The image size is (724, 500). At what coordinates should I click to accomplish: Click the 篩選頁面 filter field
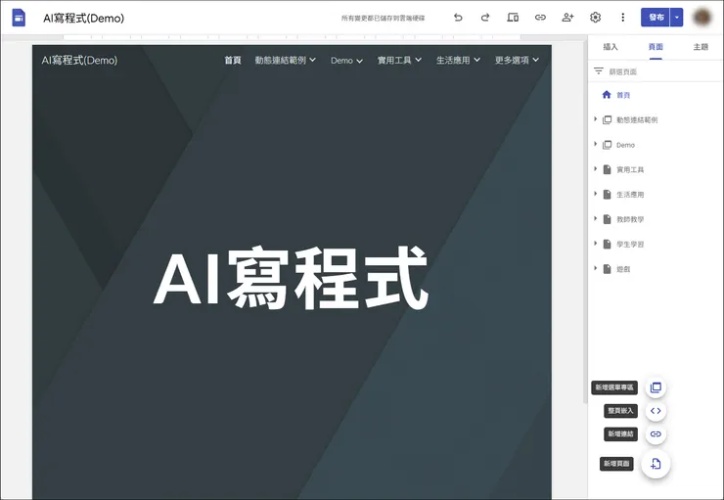click(656, 71)
